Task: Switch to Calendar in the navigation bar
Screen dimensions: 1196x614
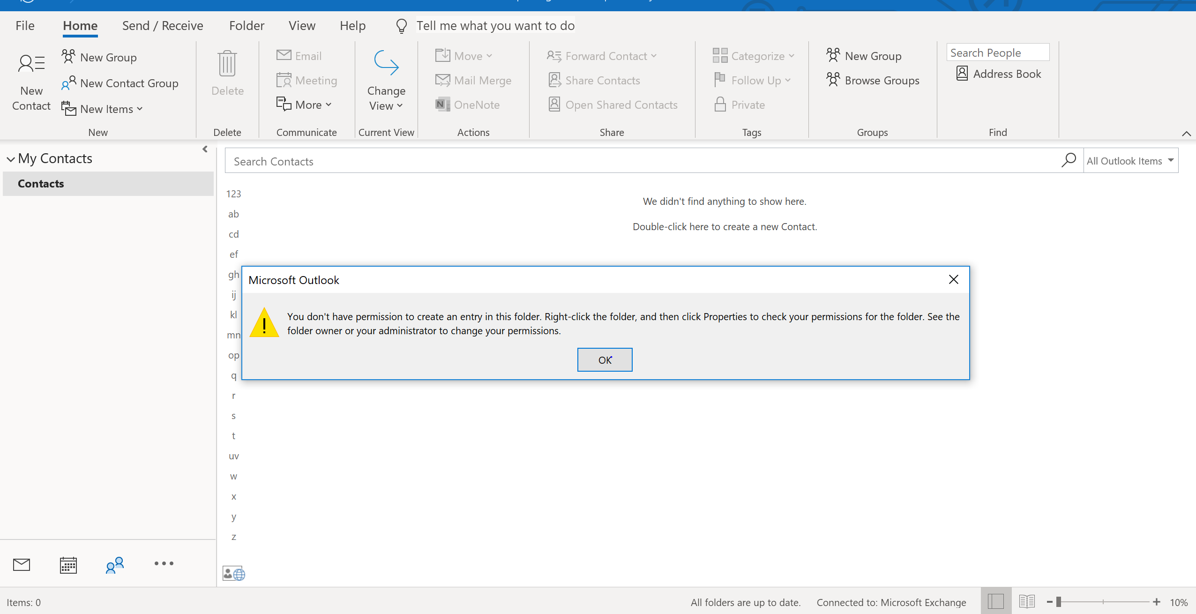Action: tap(68, 564)
